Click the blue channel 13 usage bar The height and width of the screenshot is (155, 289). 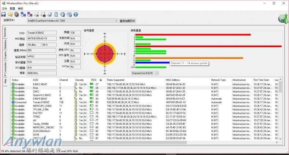pos(153,63)
